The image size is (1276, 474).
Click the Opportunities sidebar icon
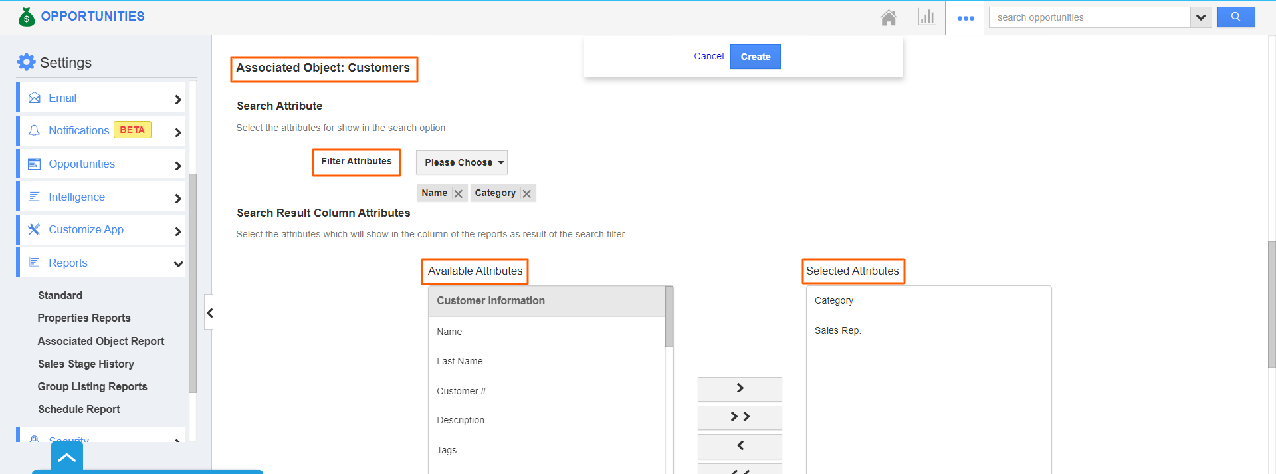click(35, 164)
